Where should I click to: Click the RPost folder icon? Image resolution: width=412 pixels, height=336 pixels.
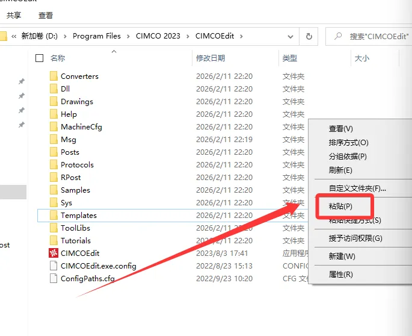pos(54,177)
